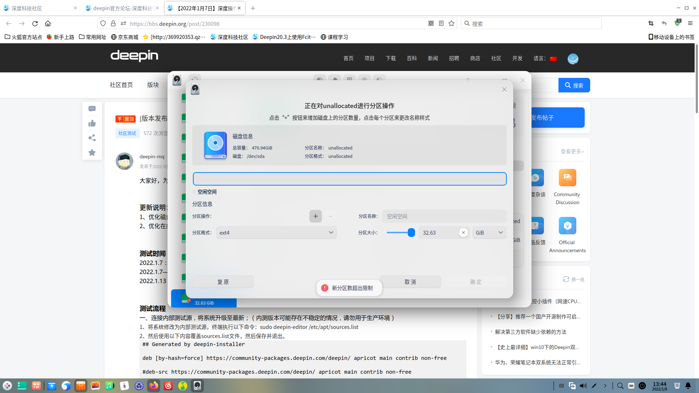Open the 社区 navigation menu item
Viewport: 699px width, 393px height.
(x=496, y=58)
